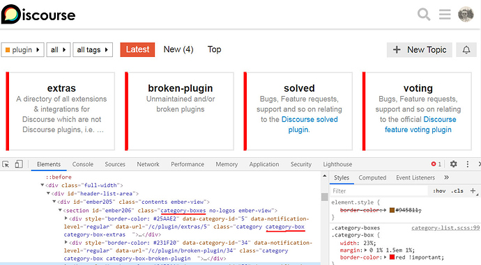Select the New (4) tab
The height and width of the screenshot is (265, 481).
point(178,49)
